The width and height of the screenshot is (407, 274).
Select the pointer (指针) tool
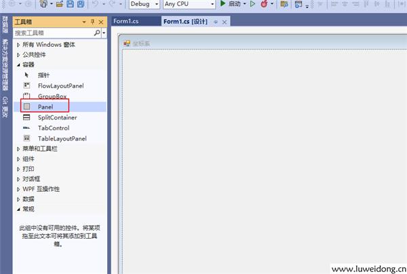coord(43,75)
